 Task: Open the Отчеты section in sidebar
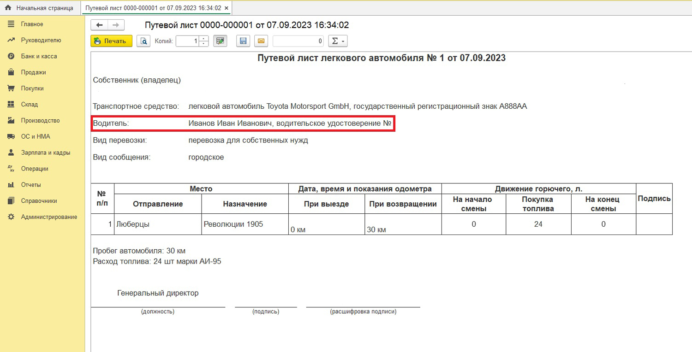(31, 185)
